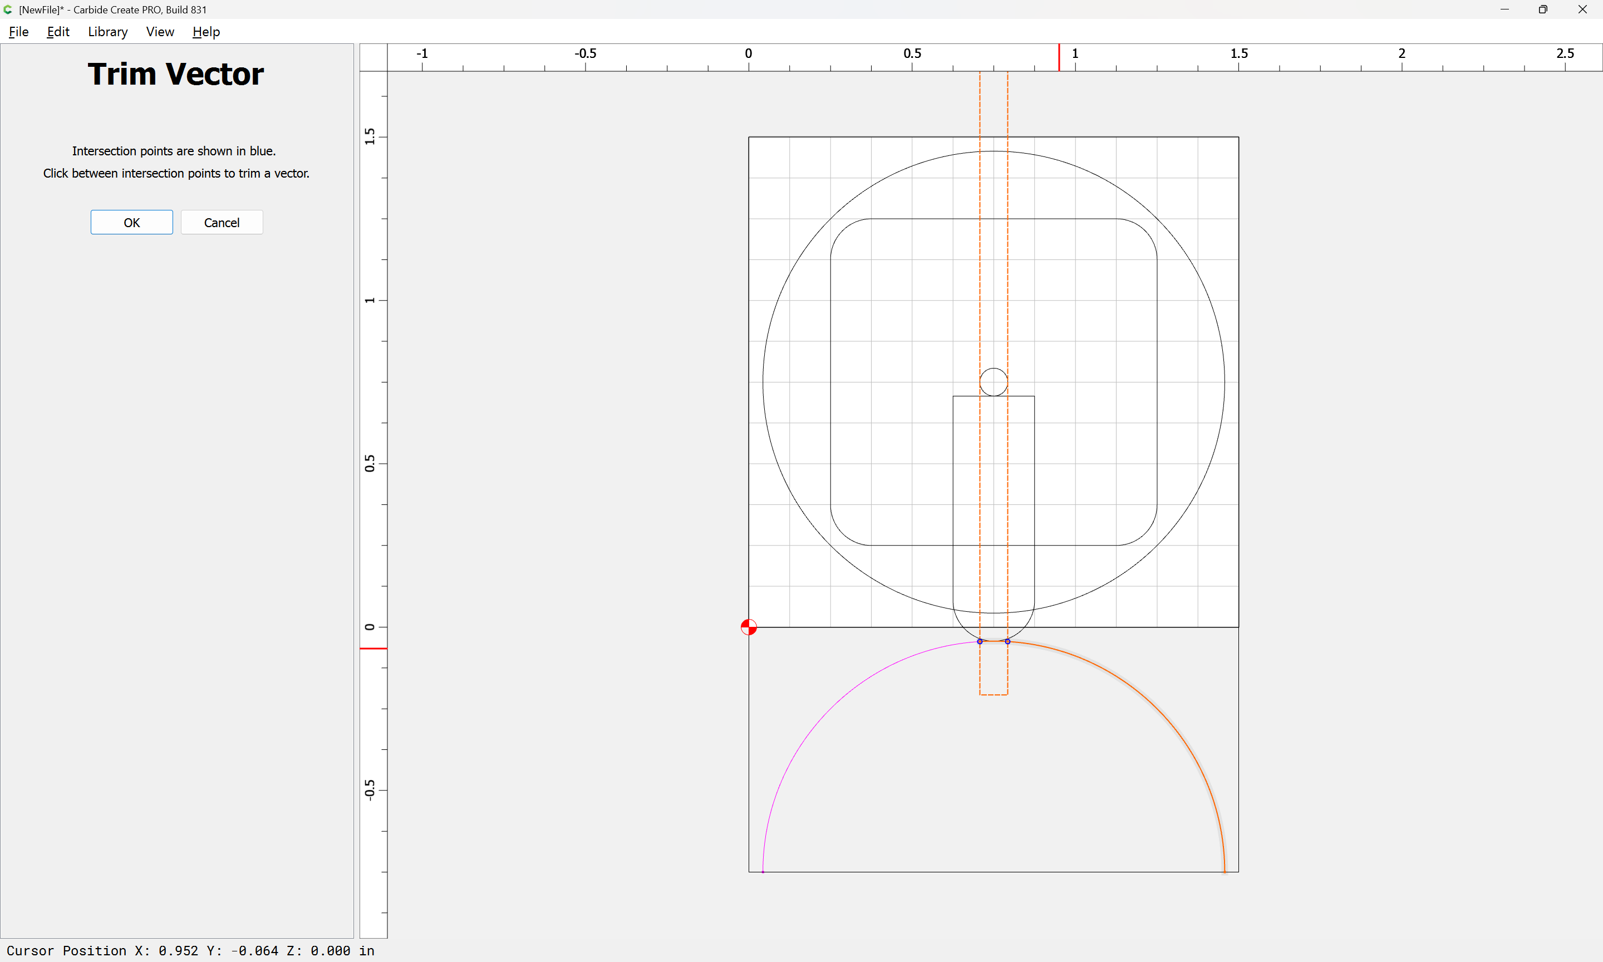Open the View menu

(x=159, y=32)
